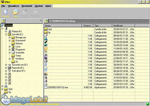Open the File menu
This screenshot has height=106, width=150.
click(x=3, y=6)
